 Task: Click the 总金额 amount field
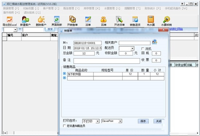pos(84,53)
